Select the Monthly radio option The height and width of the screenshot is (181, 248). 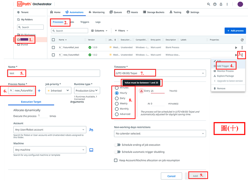[117, 109]
